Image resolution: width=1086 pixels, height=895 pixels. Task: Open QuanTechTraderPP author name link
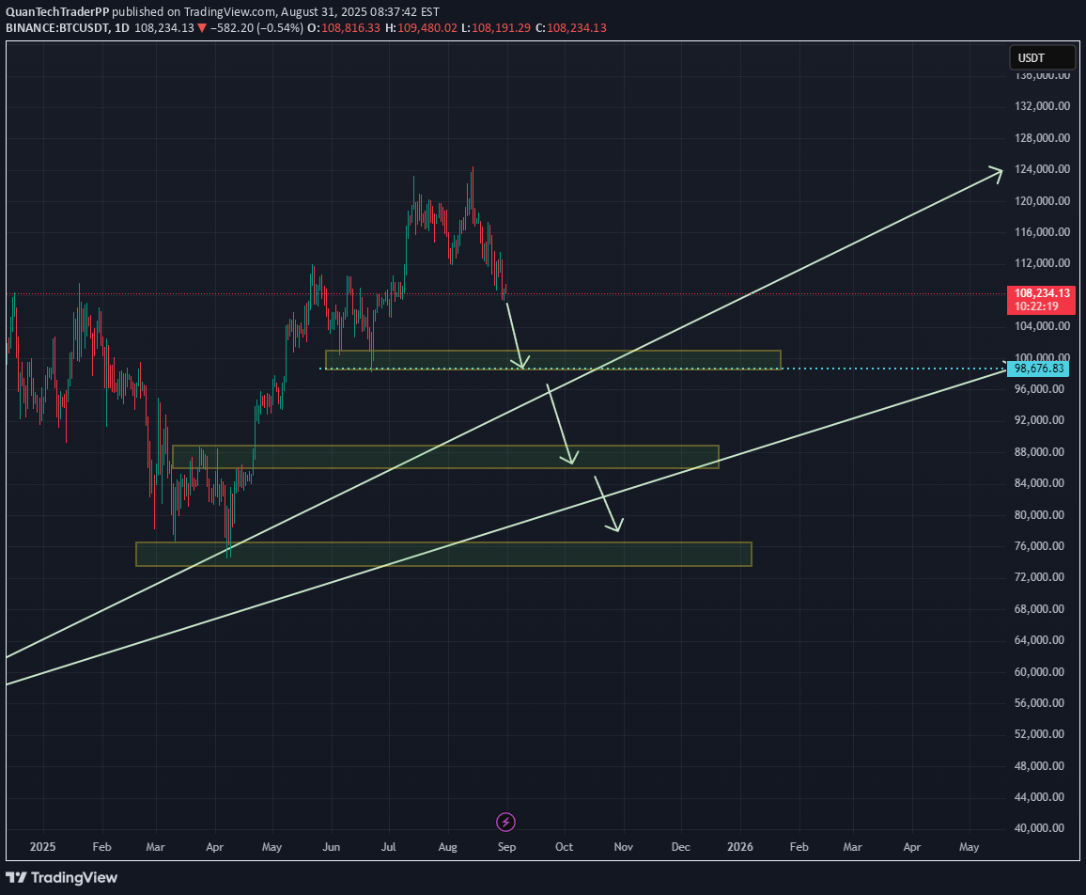click(x=62, y=11)
